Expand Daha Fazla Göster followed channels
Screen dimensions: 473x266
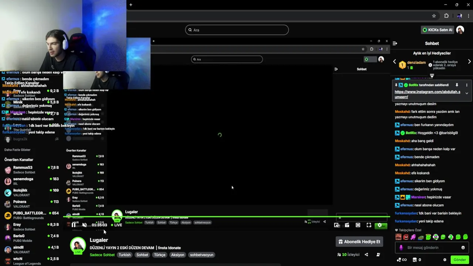17,150
